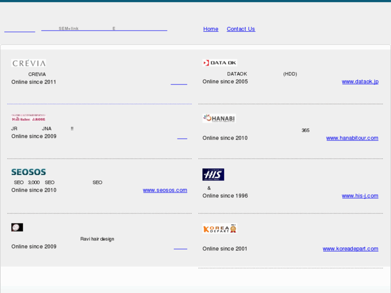Click the 'CREVIA' description text
The height and width of the screenshot is (293, 391).
tap(37, 74)
